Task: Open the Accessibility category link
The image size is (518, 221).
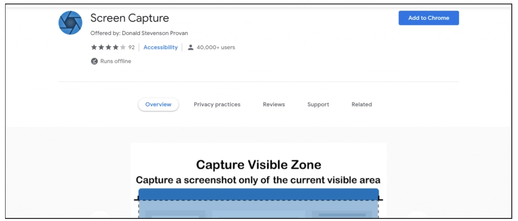Action: coord(160,48)
